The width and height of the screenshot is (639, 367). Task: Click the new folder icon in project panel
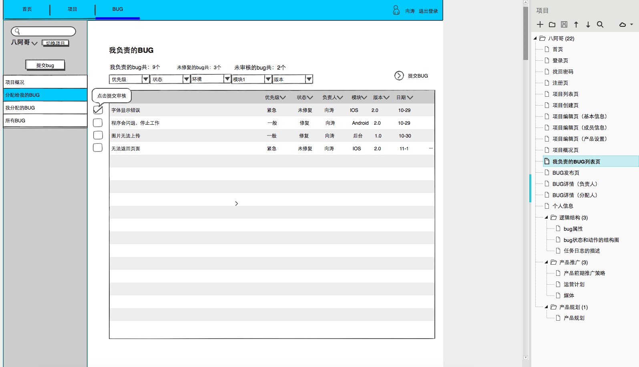click(x=552, y=24)
